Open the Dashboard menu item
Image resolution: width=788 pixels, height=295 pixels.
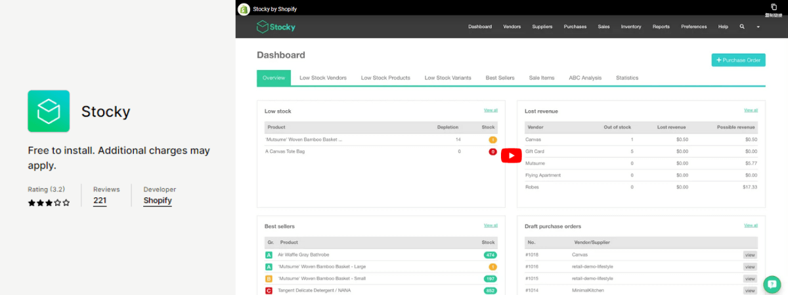pos(480,27)
